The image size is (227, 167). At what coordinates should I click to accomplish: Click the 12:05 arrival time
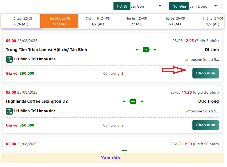(x=189, y=41)
